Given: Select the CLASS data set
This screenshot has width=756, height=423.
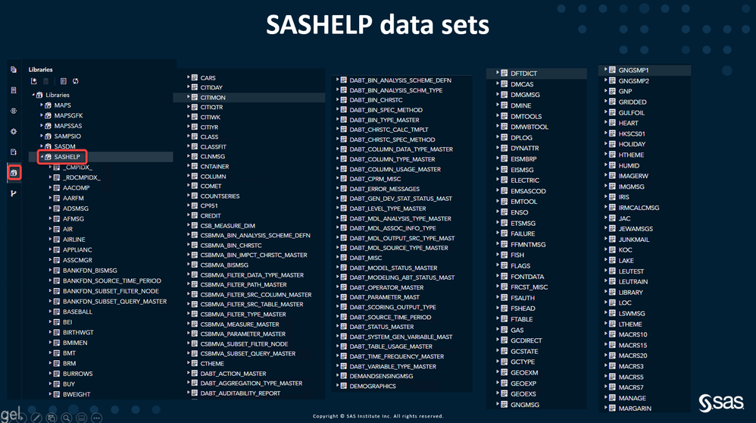Looking at the screenshot, I should point(209,137).
